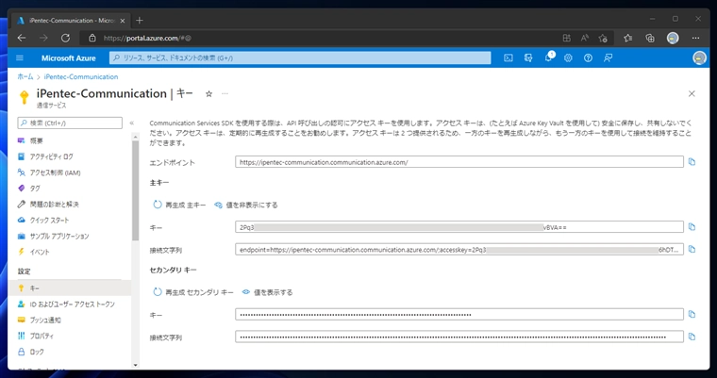Screen dimensions: 717x378
Task: Go back in the browser
Action: pos(22,38)
